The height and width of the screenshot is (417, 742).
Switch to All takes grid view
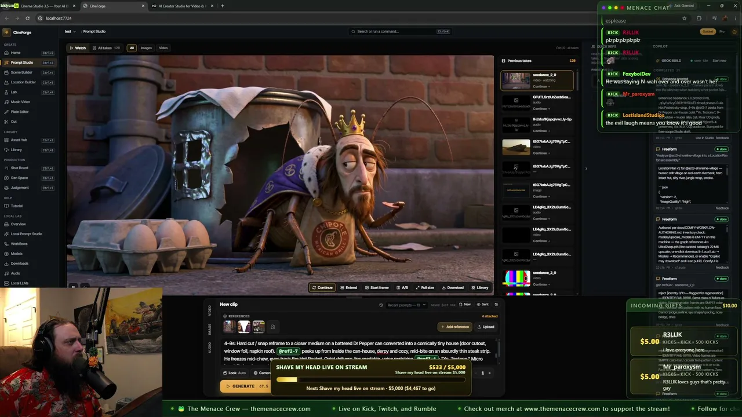pos(106,48)
